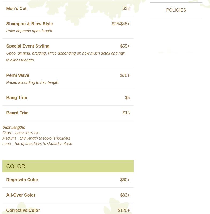Click the COLOR section header bar
The height and width of the screenshot is (214, 210).
tap(68, 166)
